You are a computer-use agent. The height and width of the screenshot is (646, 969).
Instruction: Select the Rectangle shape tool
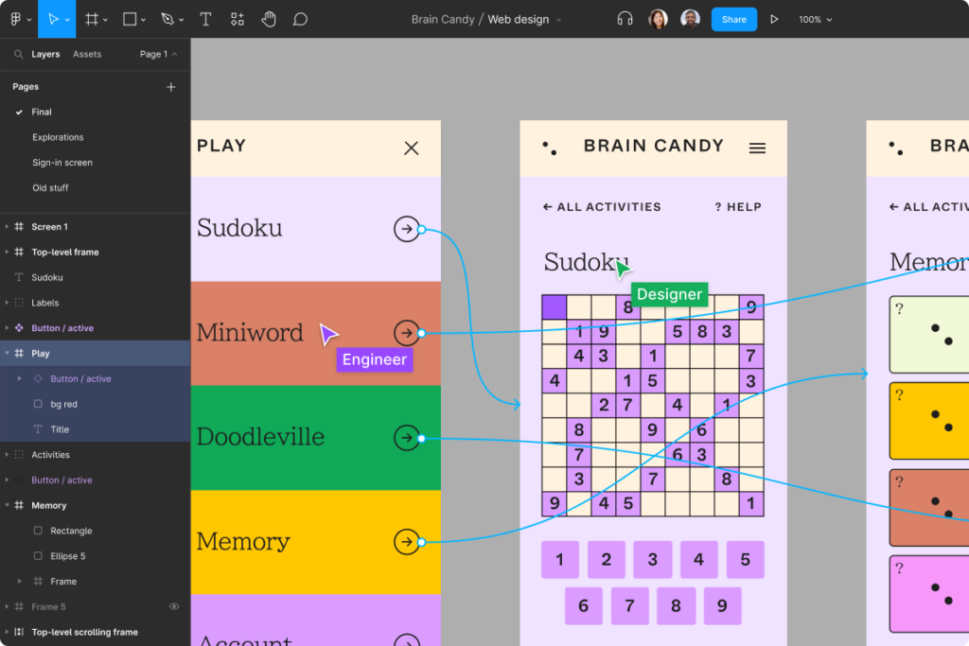130,19
